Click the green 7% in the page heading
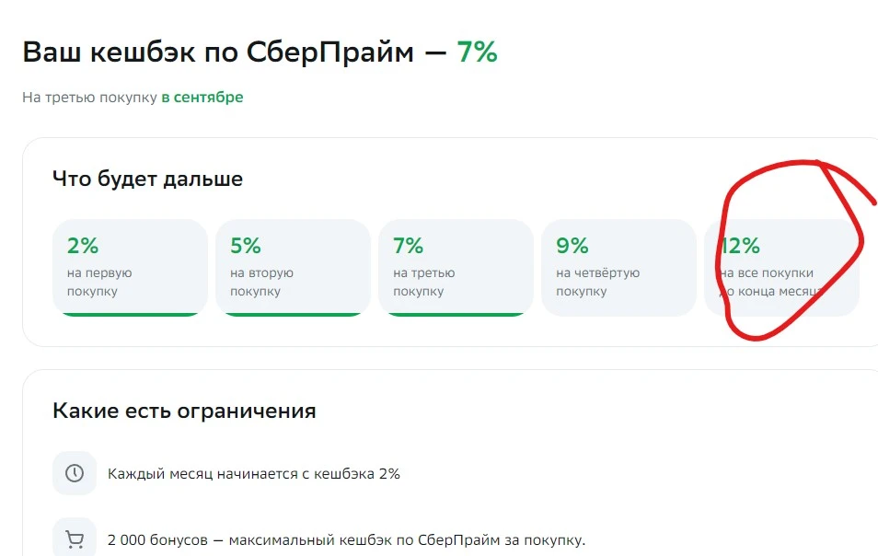Screen dimensions: 878x556 point(477,52)
